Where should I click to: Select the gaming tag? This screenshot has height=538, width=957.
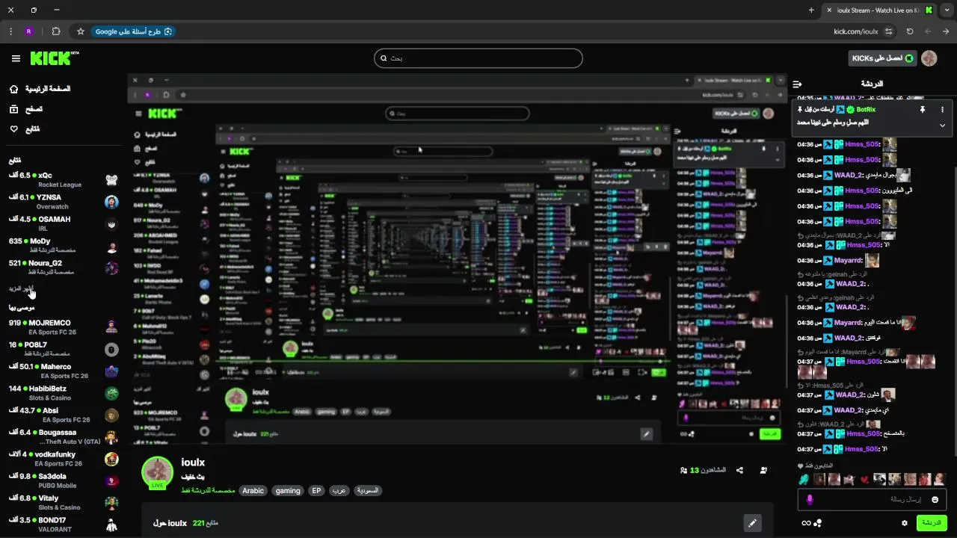click(x=288, y=491)
